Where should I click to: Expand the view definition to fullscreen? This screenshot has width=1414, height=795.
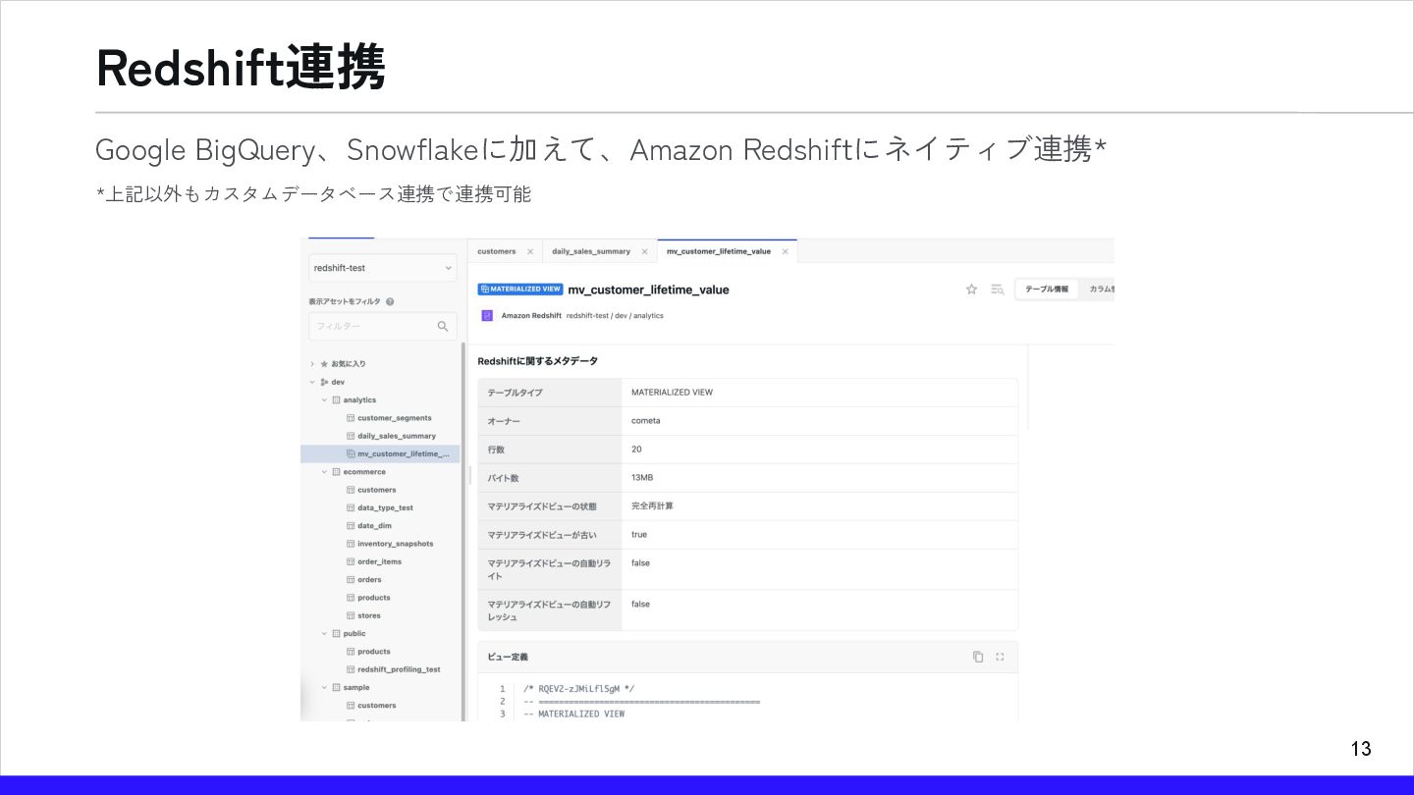pyautogui.click(x=1000, y=657)
